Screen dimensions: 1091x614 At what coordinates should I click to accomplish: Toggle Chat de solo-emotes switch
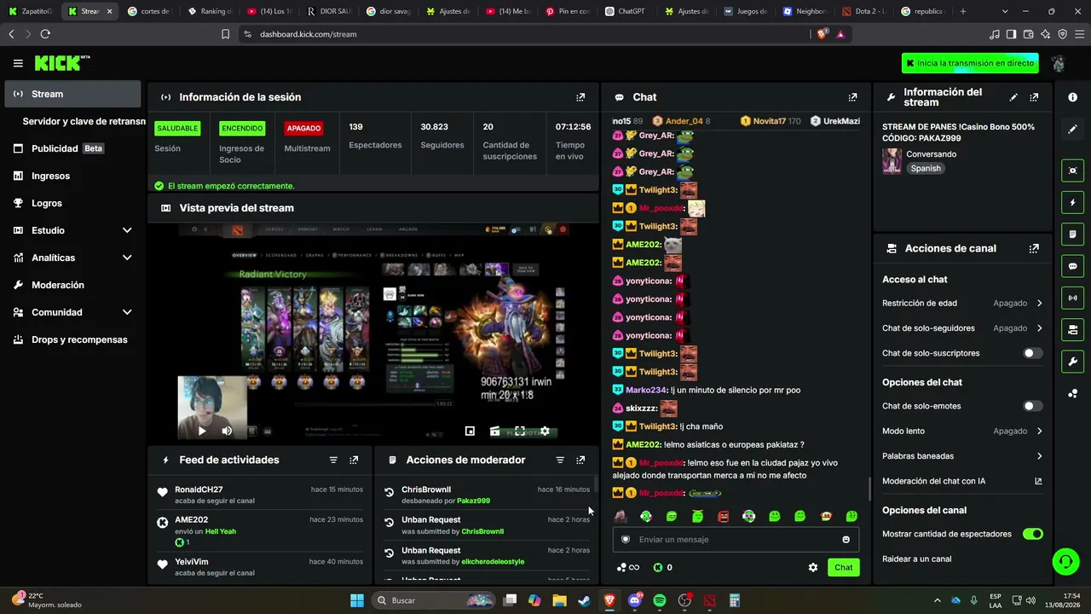tap(1032, 406)
